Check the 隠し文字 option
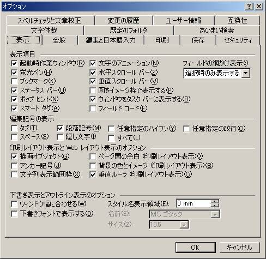The image size is (266, 259). point(60,137)
